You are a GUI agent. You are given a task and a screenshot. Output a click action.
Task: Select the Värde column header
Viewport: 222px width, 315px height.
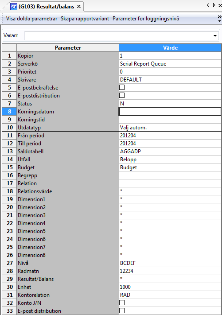[170, 48]
